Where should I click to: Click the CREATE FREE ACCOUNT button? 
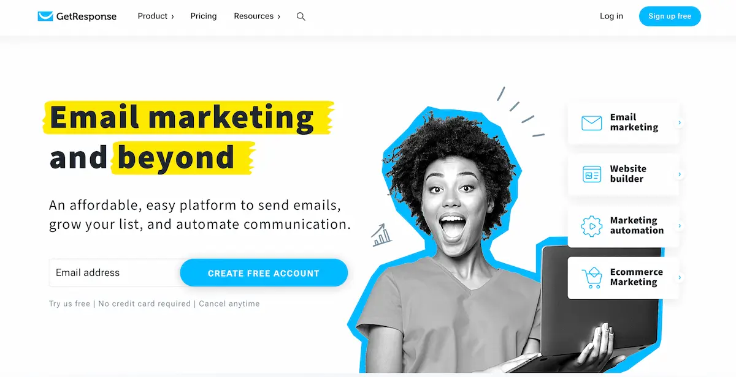click(264, 273)
